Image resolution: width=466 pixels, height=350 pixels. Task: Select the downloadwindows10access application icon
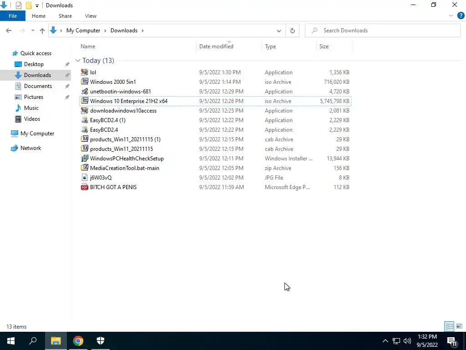85,110
